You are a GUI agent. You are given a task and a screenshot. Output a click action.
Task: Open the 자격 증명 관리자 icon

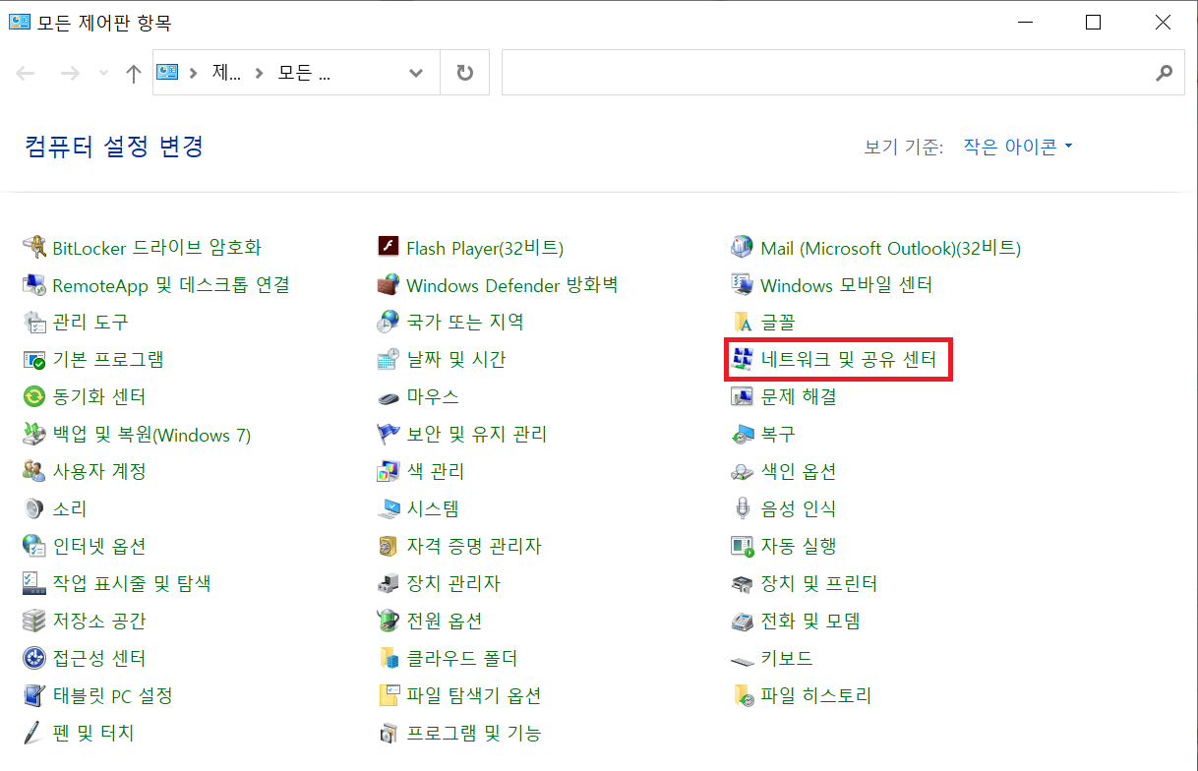point(389,546)
